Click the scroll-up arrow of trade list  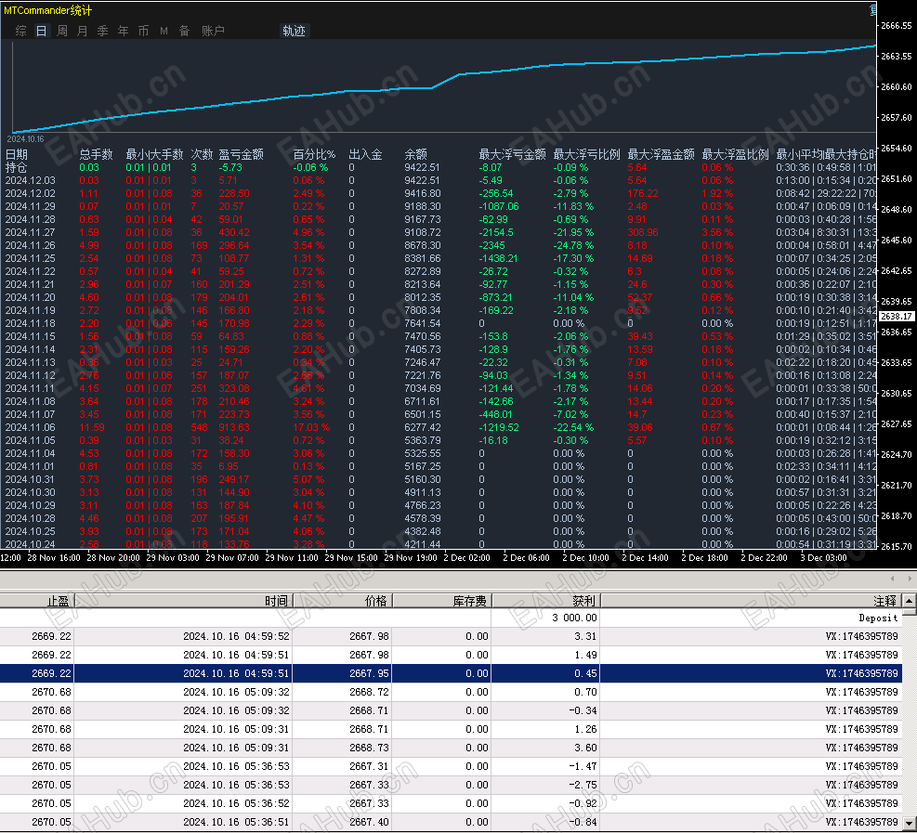pyautogui.click(x=909, y=601)
